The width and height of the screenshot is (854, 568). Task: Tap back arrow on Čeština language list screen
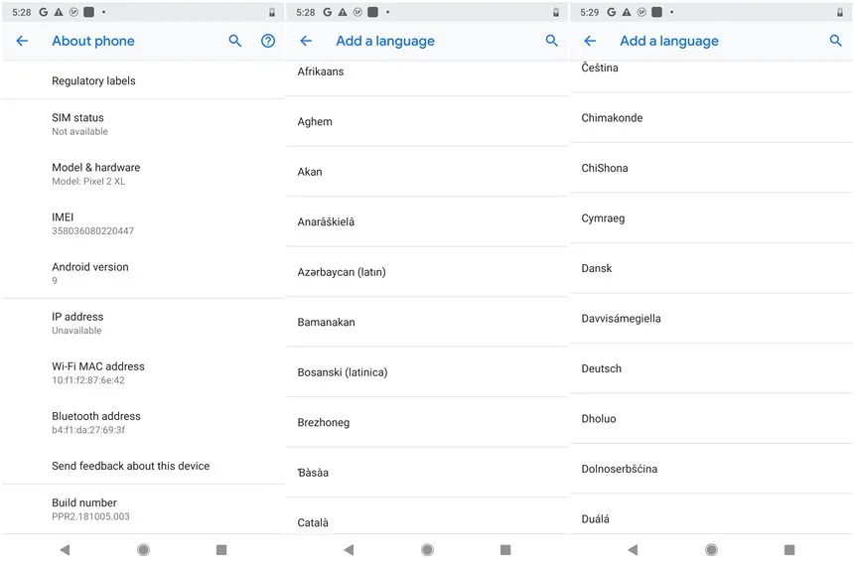[590, 41]
